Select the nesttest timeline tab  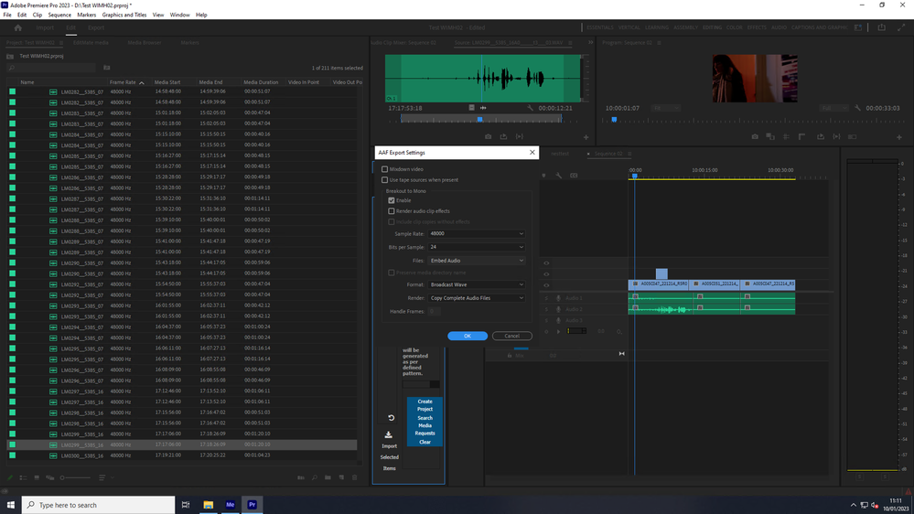[560, 154]
